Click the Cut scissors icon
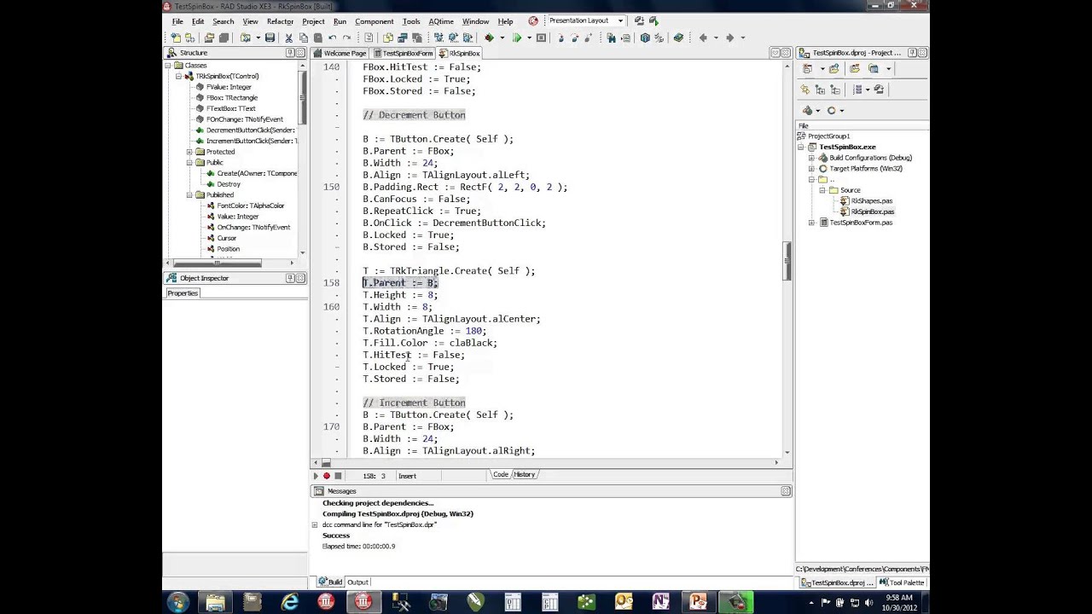This screenshot has height=614, width=1092. [288, 38]
